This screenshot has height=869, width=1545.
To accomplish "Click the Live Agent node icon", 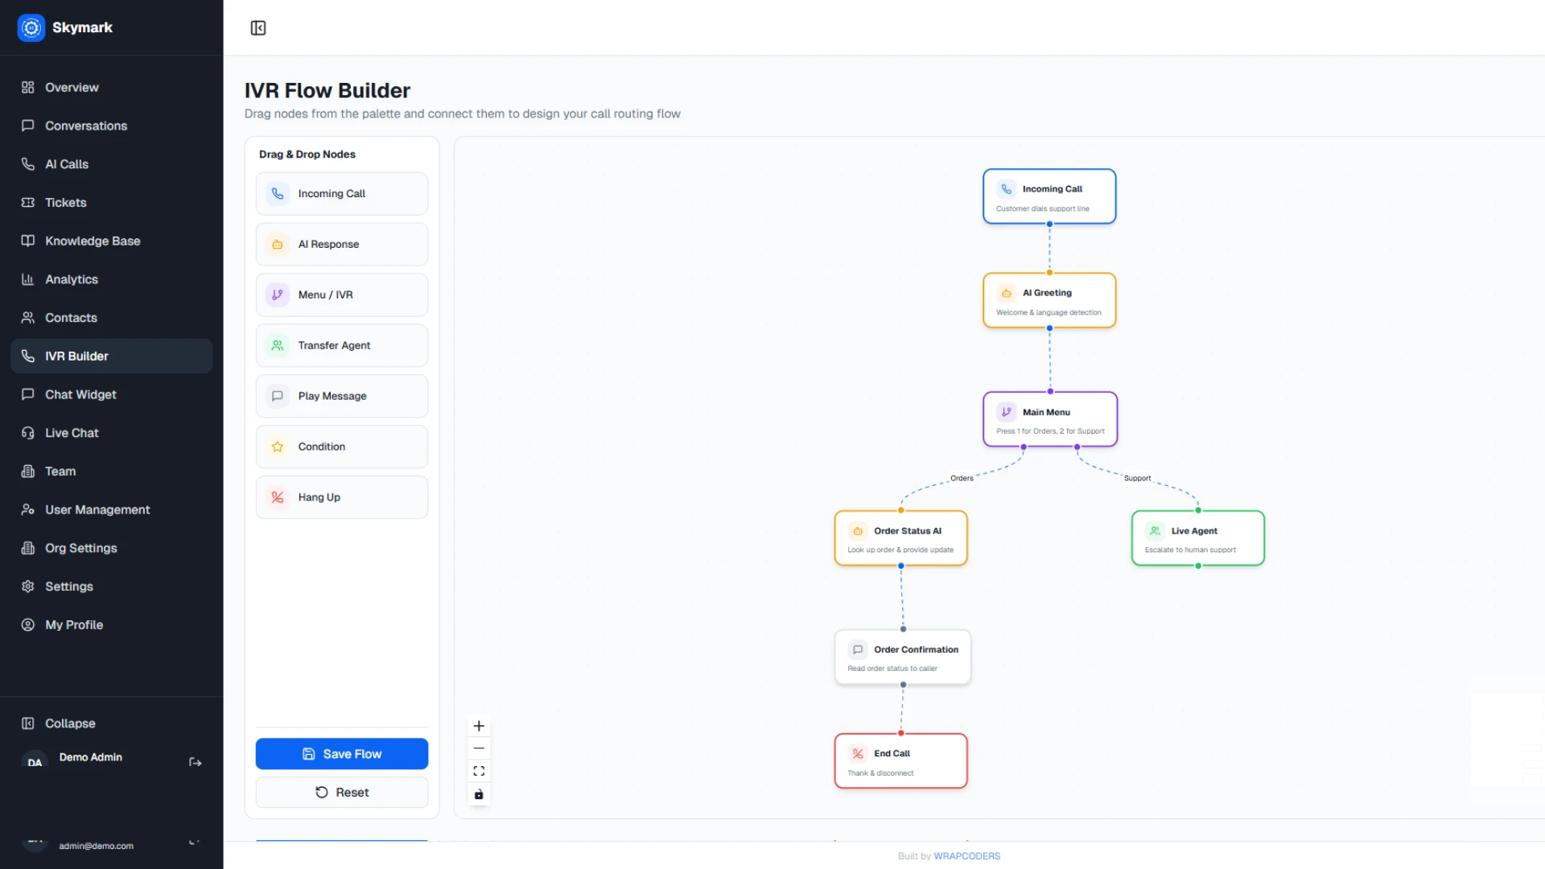I will pos(1155,531).
